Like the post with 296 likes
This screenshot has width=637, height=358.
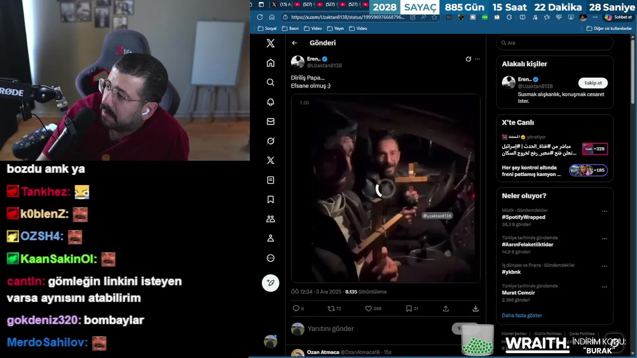click(x=368, y=308)
